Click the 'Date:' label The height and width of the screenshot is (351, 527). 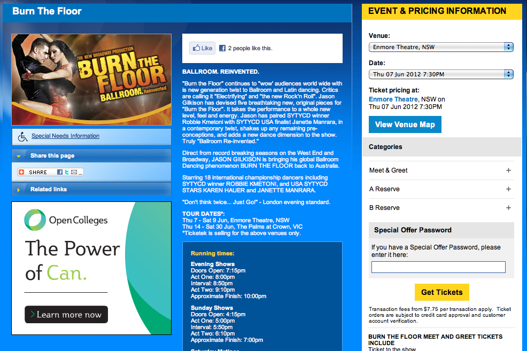[x=377, y=63]
